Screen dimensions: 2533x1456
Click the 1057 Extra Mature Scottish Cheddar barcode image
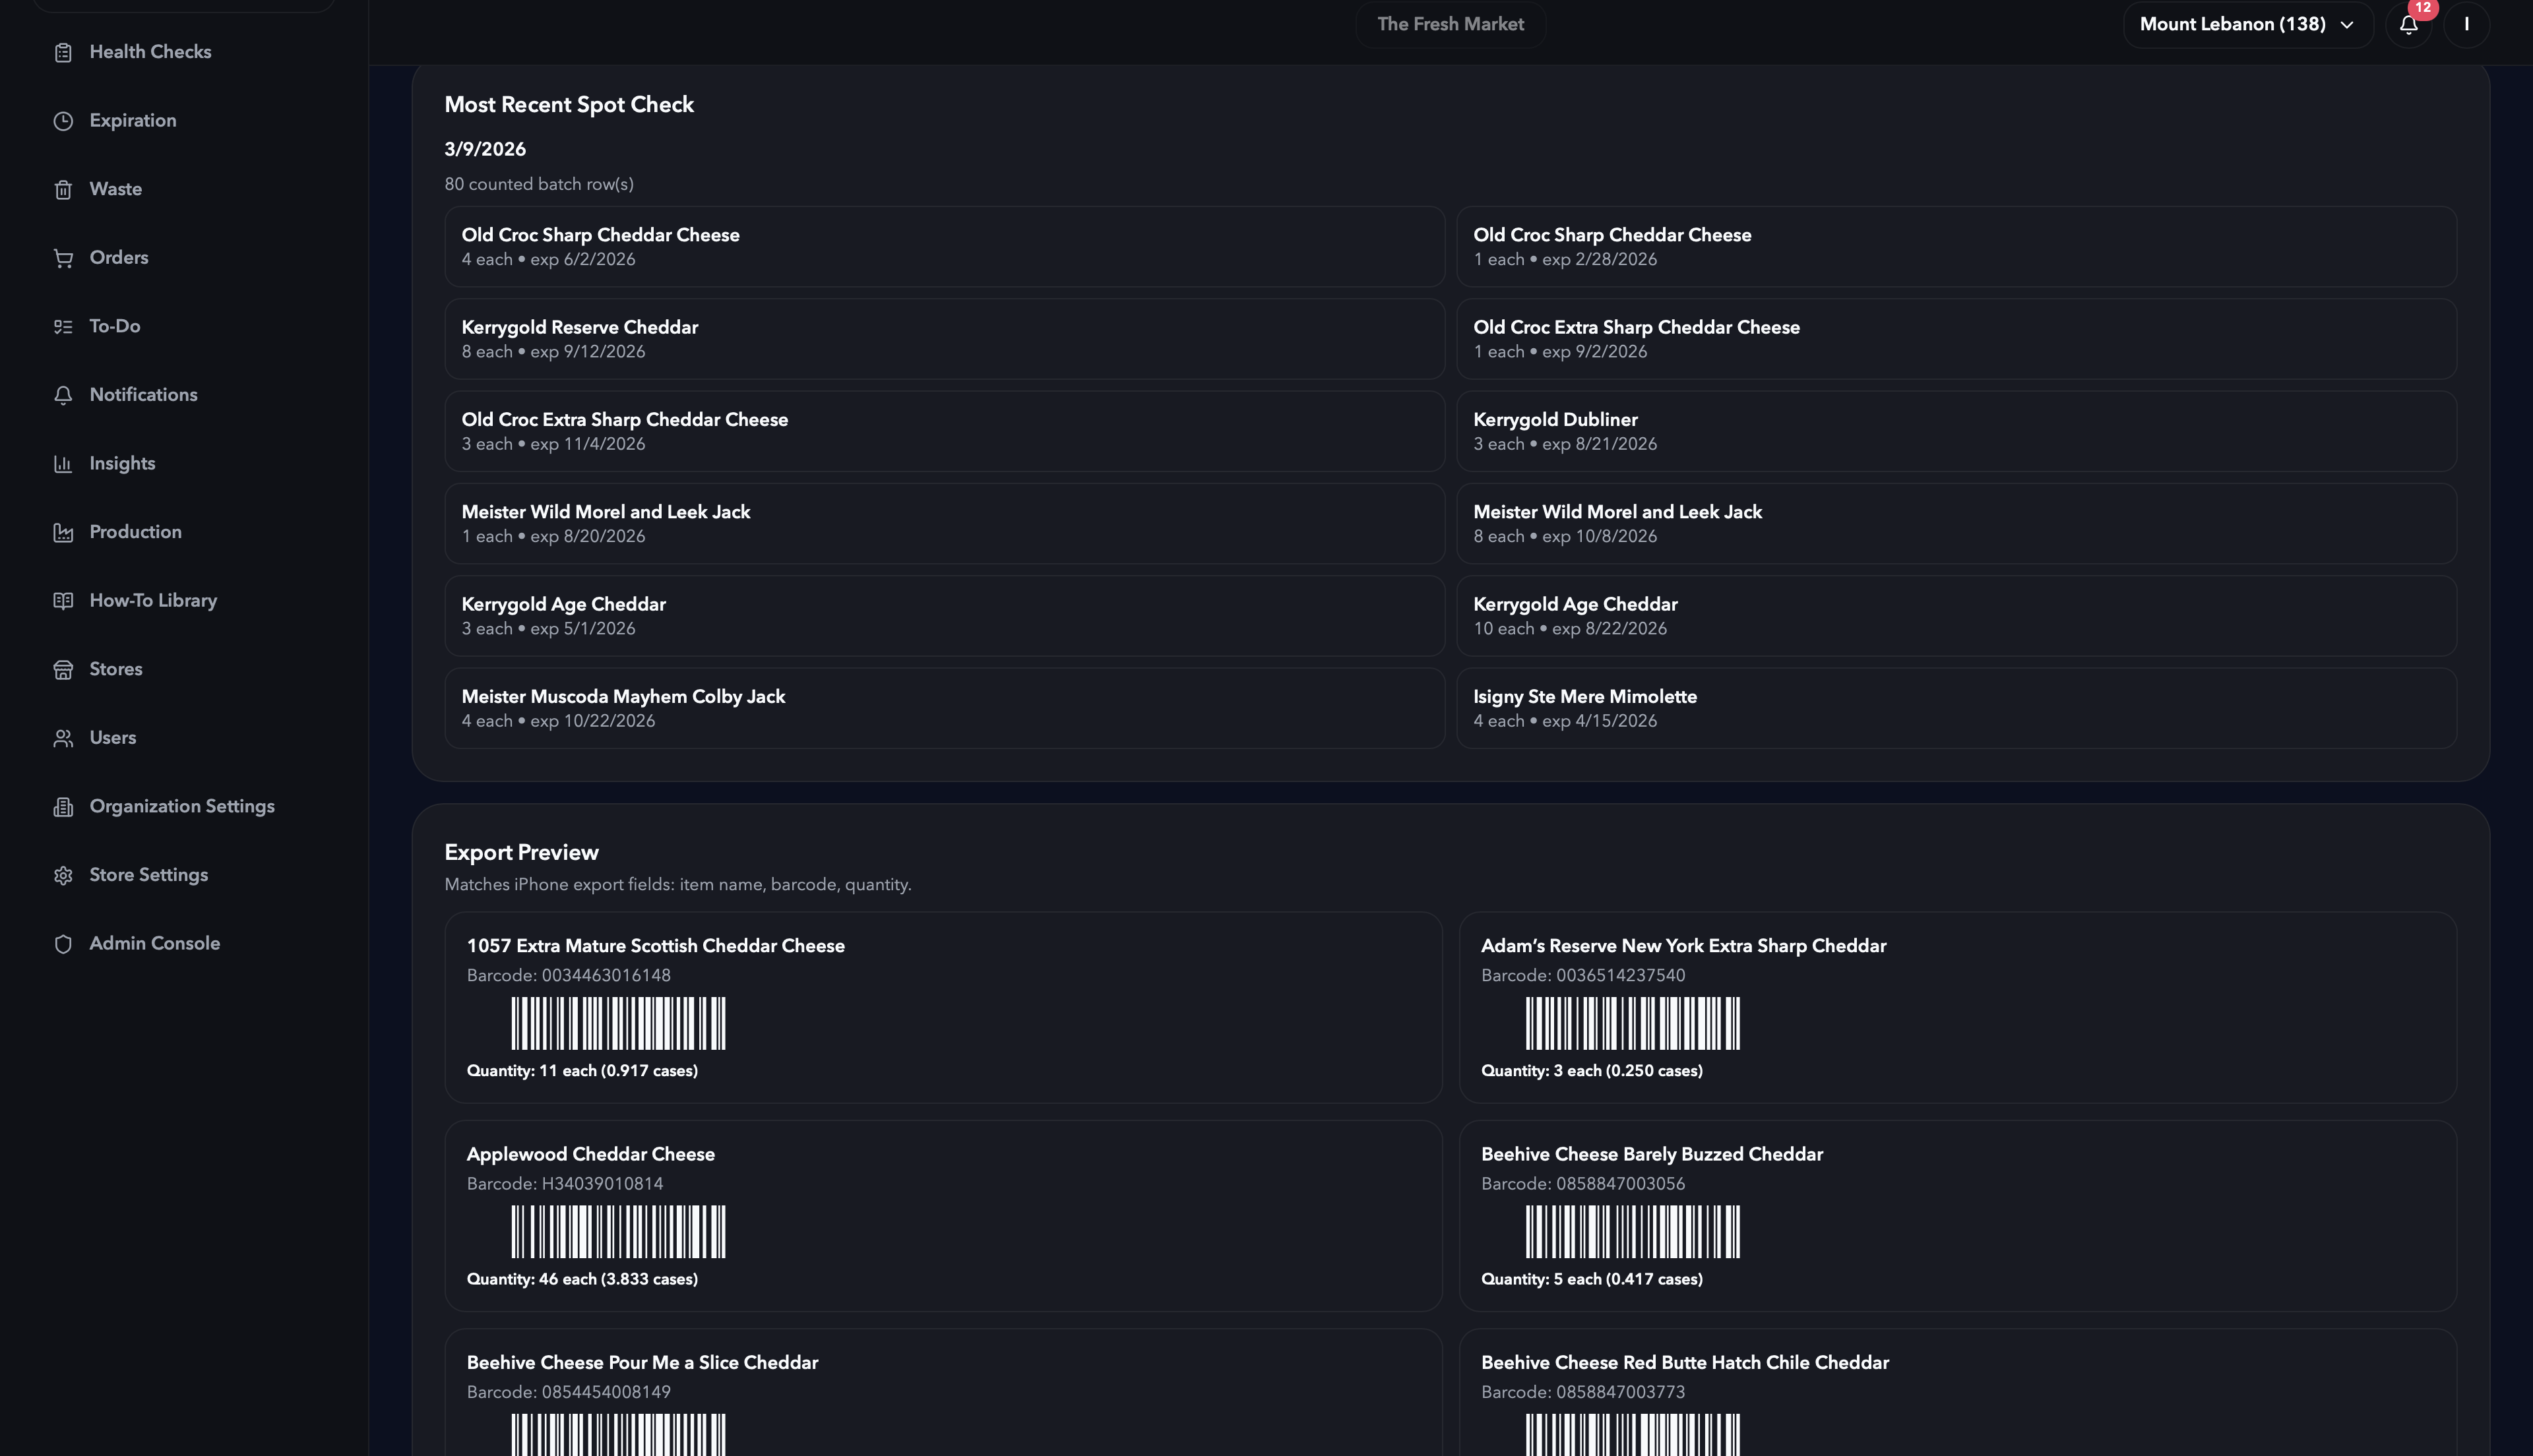tap(618, 1023)
